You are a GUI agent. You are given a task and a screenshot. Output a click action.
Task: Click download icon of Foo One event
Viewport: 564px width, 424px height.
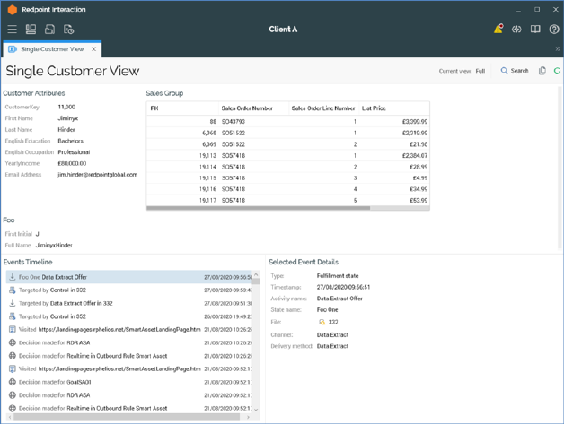(12, 277)
